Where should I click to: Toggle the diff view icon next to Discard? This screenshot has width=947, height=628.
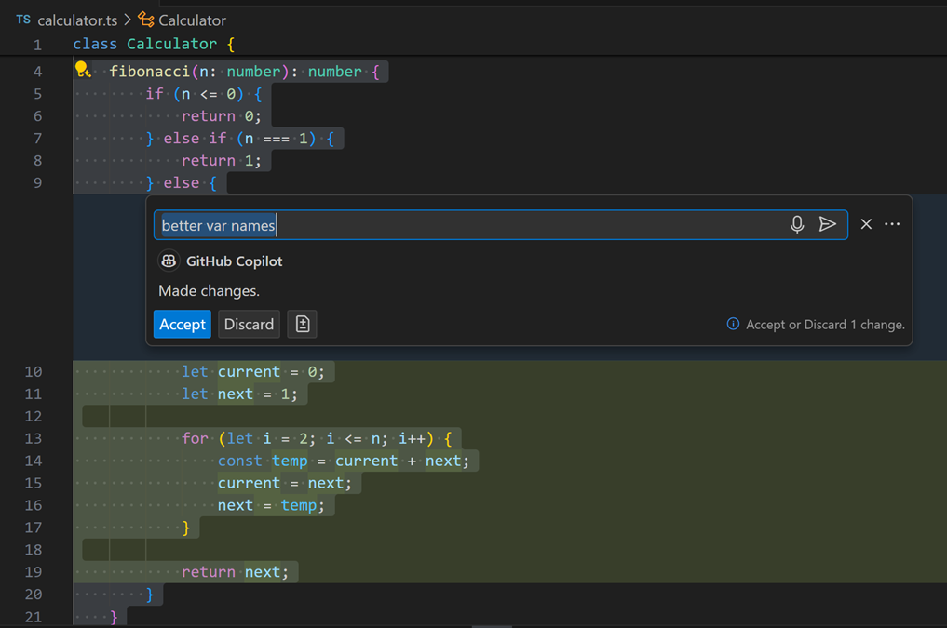303,324
